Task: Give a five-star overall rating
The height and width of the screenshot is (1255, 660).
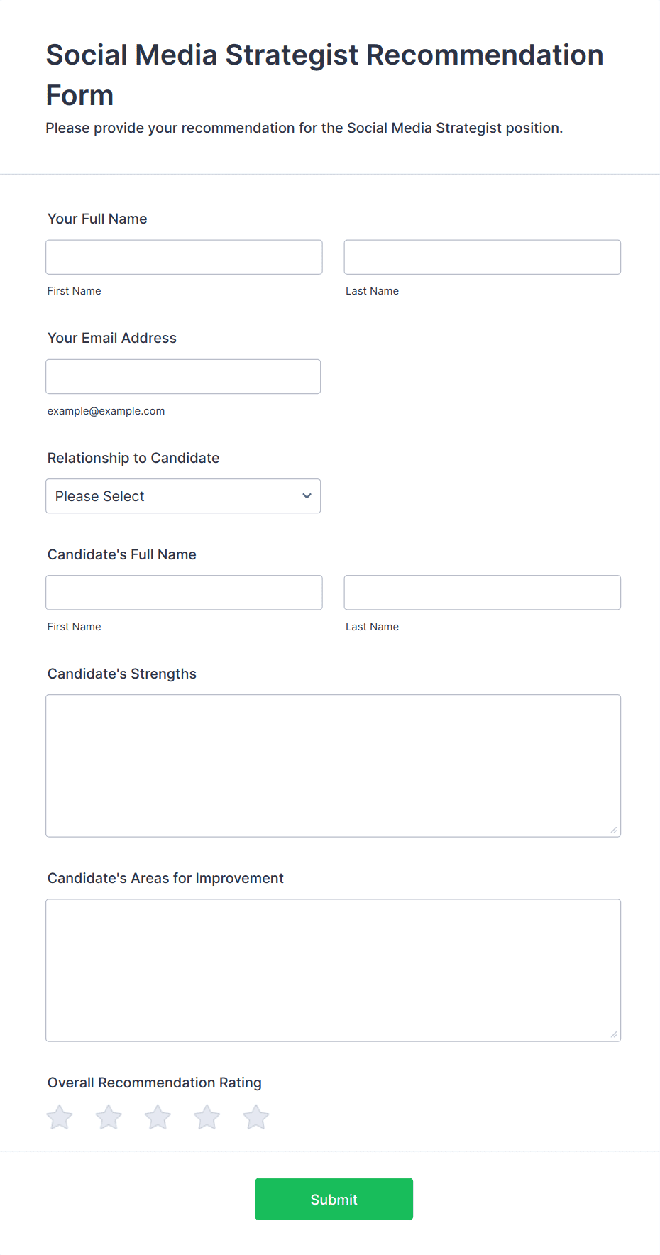Action: (256, 1117)
